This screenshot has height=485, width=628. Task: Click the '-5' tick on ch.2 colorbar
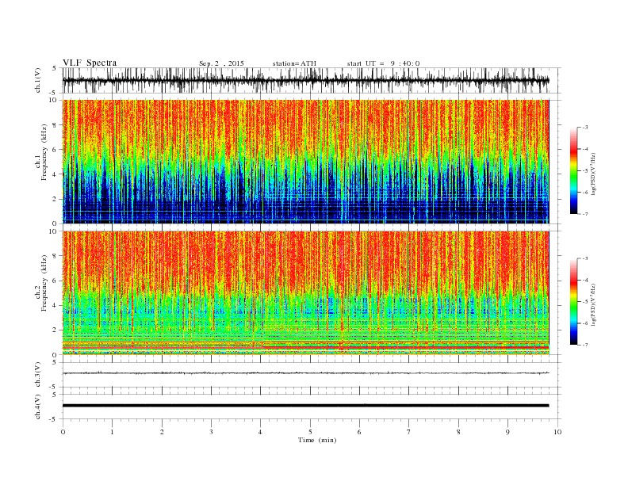pyautogui.click(x=585, y=302)
